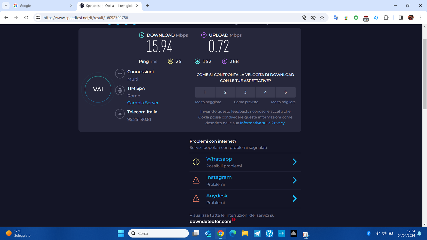Click the download ping icon beside 152
This screenshot has width=427, height=240.
tap(197, 61)
